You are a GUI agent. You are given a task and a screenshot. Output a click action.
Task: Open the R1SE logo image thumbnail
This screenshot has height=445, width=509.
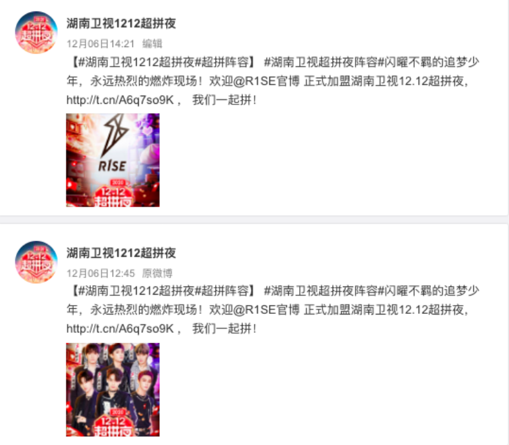click(113, 160)
